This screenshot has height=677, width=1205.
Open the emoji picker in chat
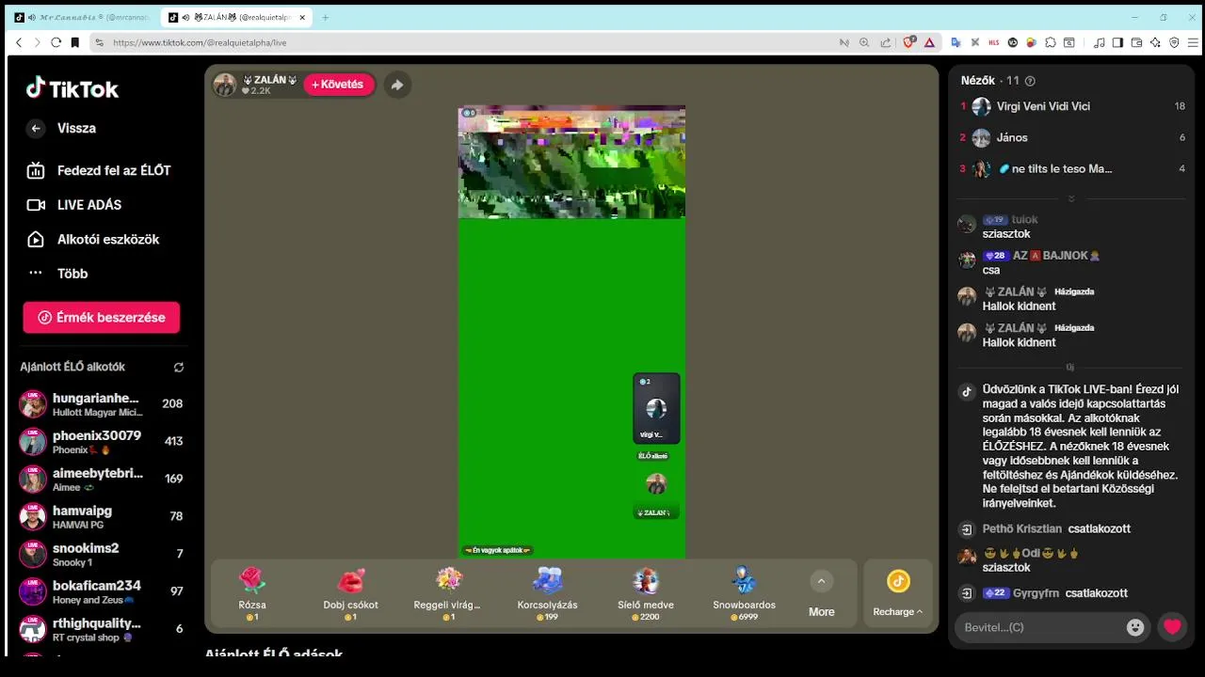point(1135,627)
